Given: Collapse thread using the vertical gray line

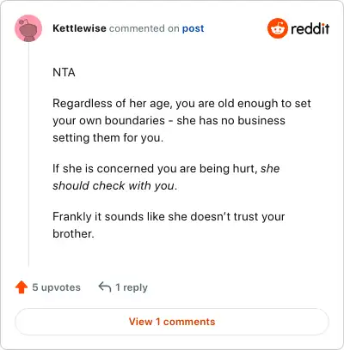Looking at the screenshot, I should point(28,154).
